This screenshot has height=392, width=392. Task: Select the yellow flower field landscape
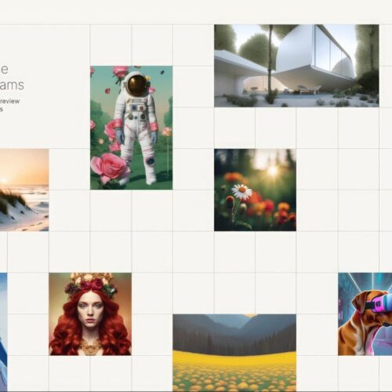pyautogui.click(x=234, y=353)
